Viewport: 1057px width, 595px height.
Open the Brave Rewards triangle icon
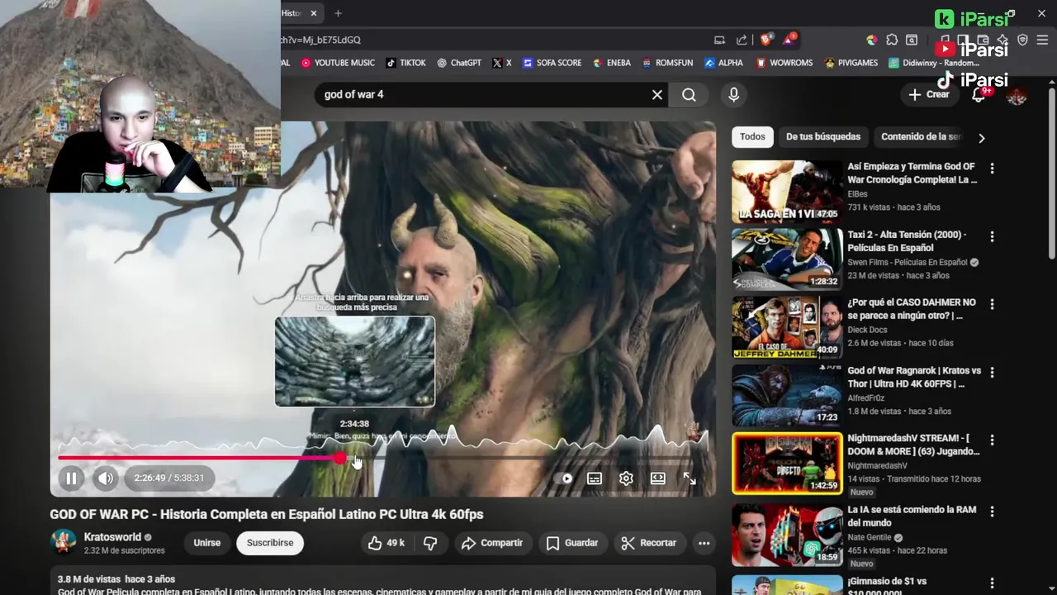pos(791,39)
